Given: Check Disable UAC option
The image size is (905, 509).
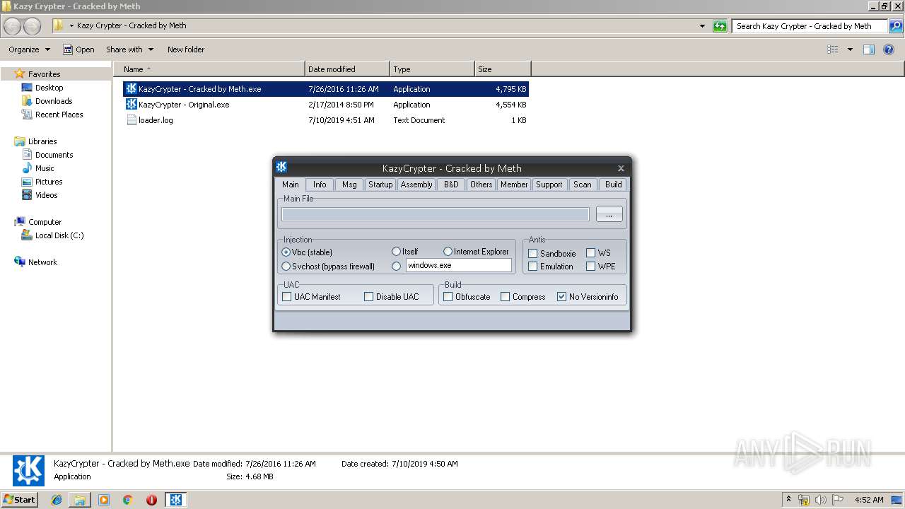Looking at the screenshot, I should pos(368,297).
